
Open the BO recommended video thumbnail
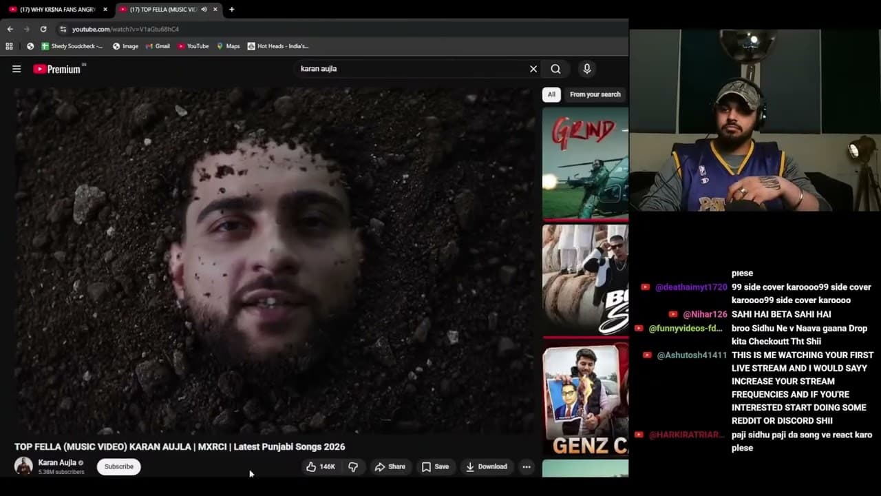pos(585,280)
